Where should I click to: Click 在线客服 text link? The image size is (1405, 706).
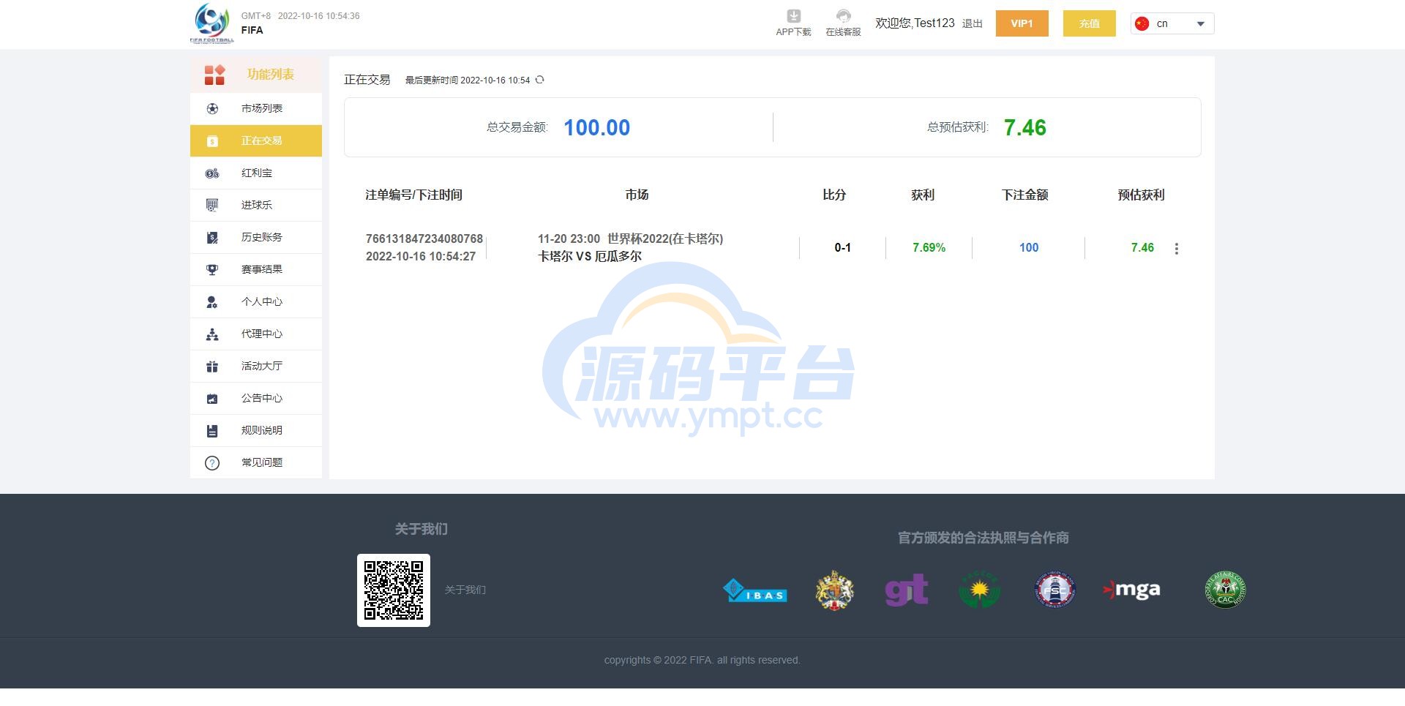click(843, 32)
